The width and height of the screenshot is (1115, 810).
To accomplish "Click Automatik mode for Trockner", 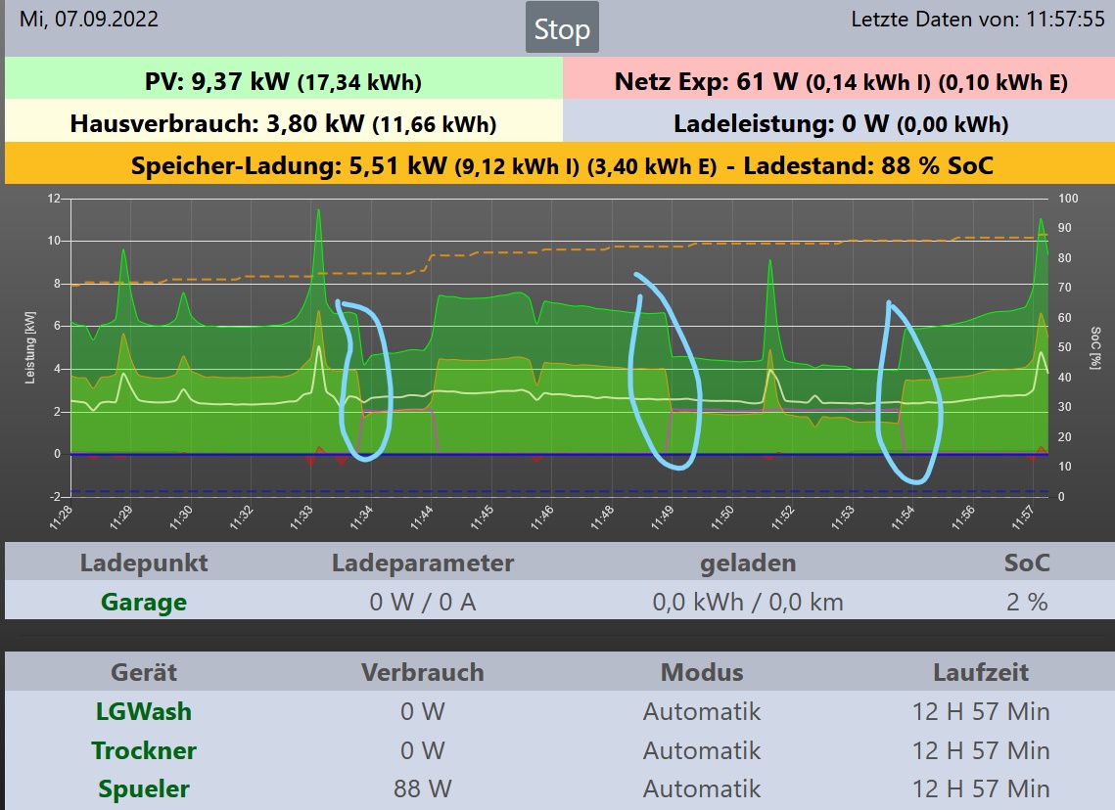I will point(702,750).
